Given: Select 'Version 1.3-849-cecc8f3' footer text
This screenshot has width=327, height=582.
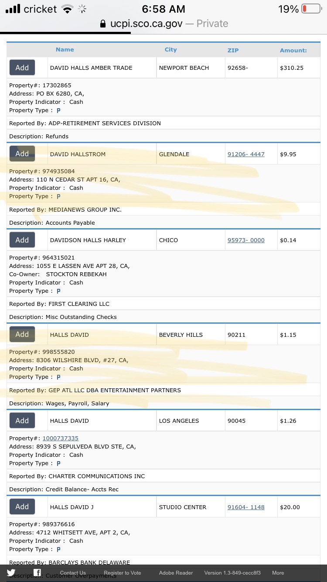Looking at the screenshot, I should (x=232, y=573).
